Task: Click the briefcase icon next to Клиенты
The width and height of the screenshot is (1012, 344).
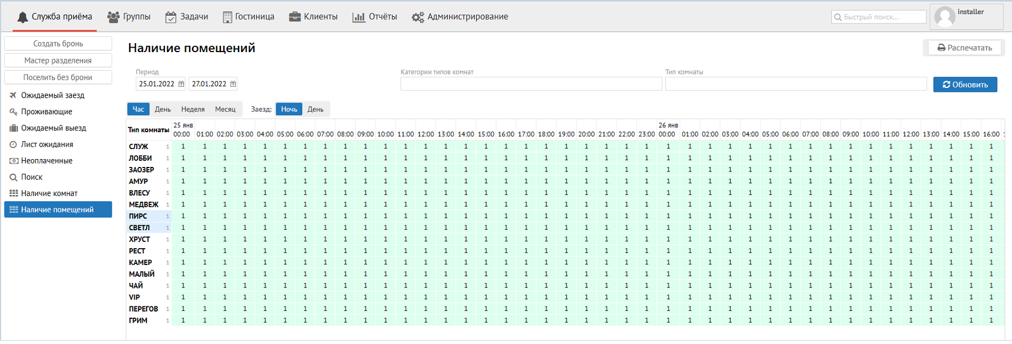Action: (295, 17)
